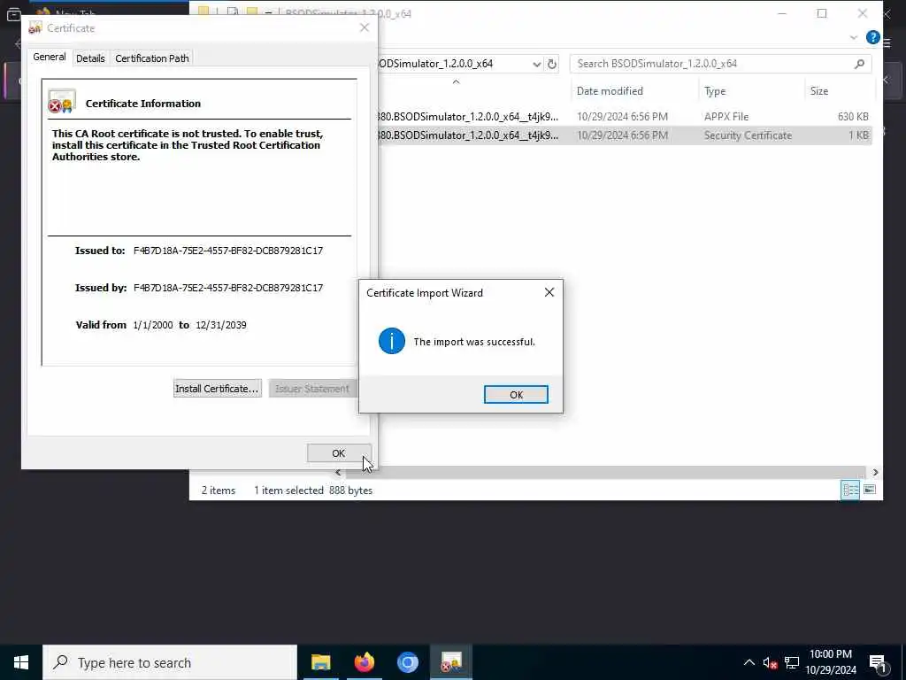
Task: Click the network tray icon
Action: click(792, 663)
